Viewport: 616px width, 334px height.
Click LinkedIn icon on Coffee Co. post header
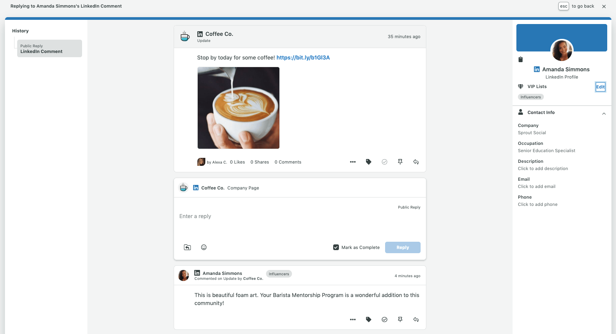(x=200, y=34)
